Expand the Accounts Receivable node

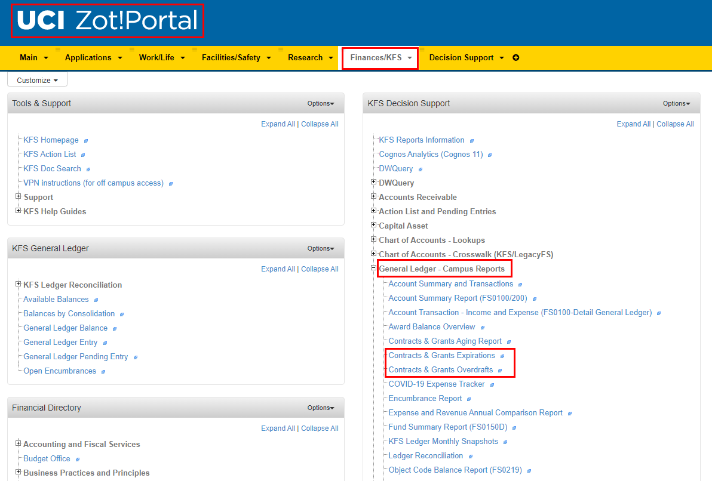(374, 196)
